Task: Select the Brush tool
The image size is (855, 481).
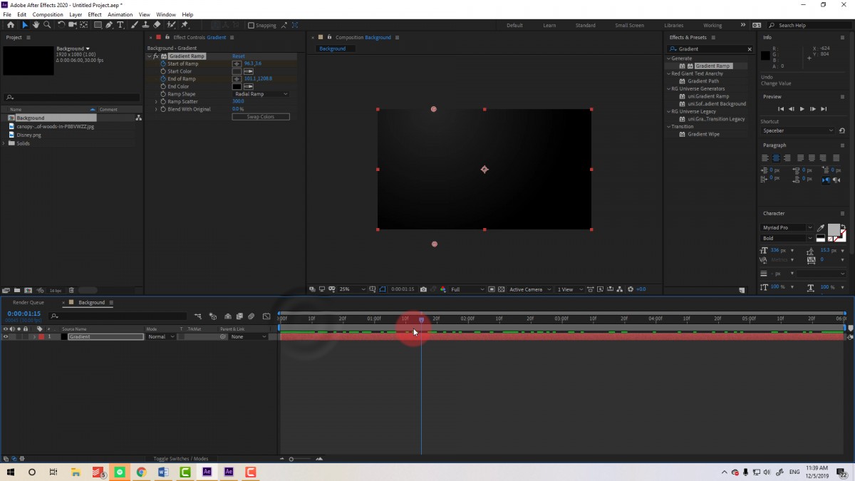Action: (135, 25)
